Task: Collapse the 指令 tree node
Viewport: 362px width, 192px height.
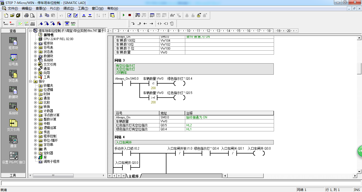Action: pos(30,81)
